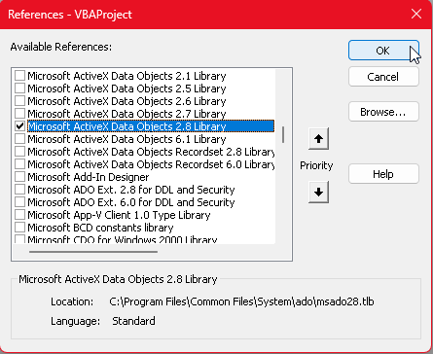Screen dimensions: 433x354
Task: Check Microsoft ActiveX Data Objects 2.1 Library
Action: [20, 76]
